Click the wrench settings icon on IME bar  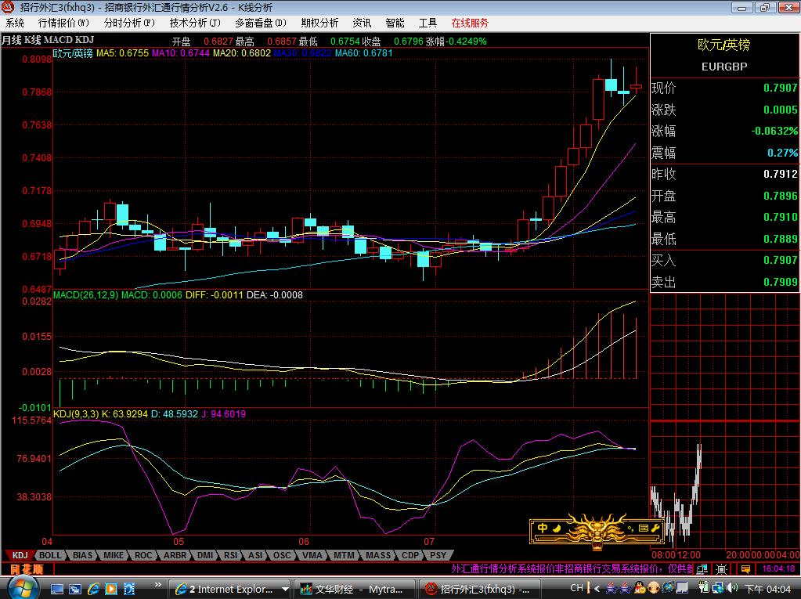pyautogui.click(x=656, y=529)
